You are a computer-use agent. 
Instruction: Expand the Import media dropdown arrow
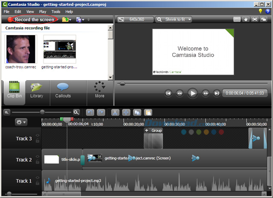point(70,20)
